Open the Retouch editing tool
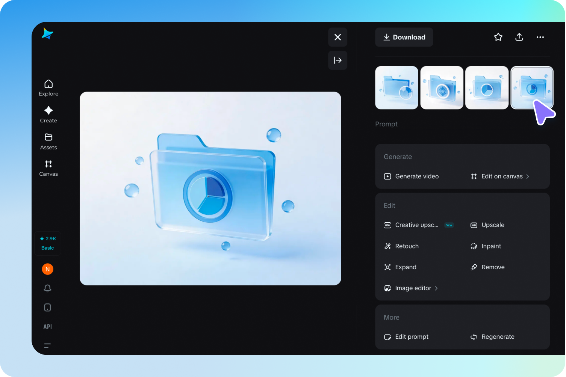This screenshot has width=566, height=377. coord(407,246)
